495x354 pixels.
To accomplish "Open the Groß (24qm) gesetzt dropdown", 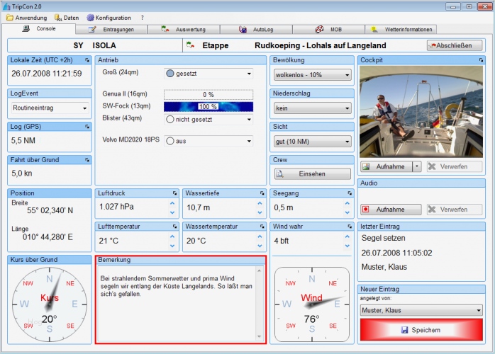I will click(208, 74).
